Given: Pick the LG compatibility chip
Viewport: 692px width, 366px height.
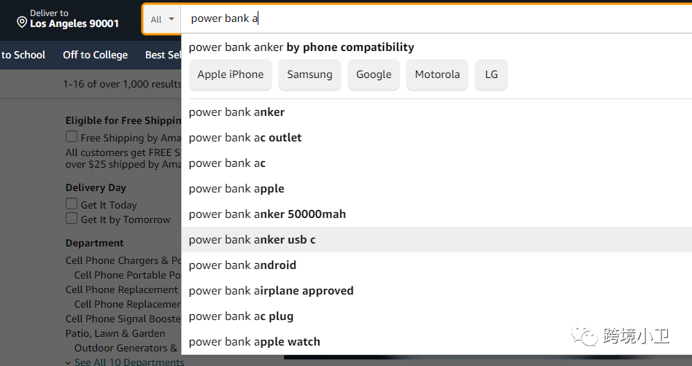Looking at the screenshot, I should click(491, 74).
